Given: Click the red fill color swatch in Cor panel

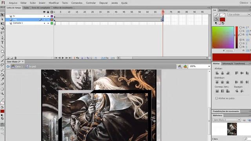Looking at the screenshot, I should click(222, 20).
